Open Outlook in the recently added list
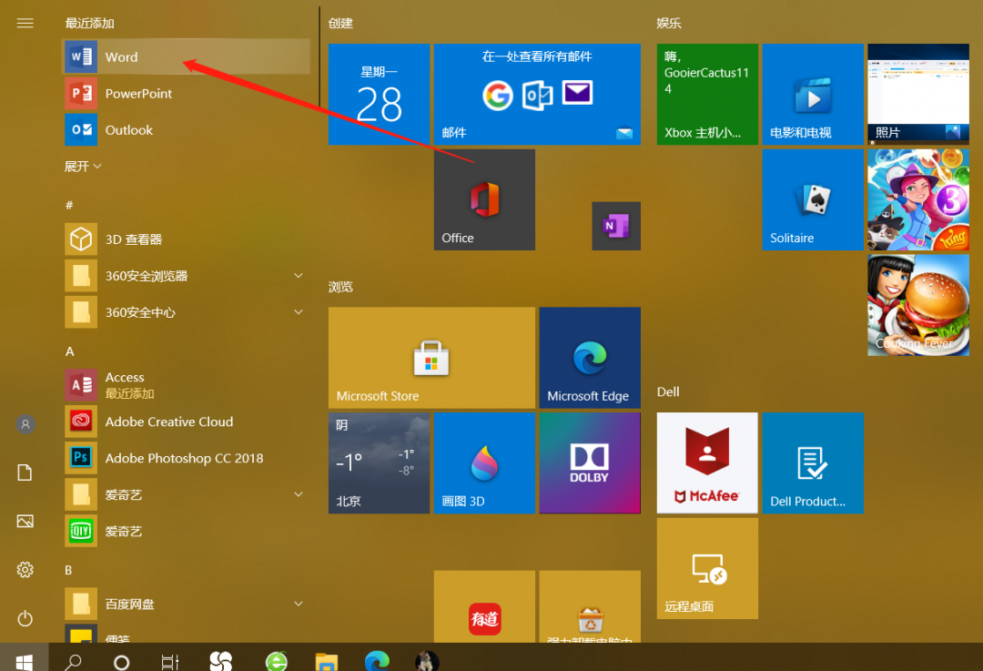This screenshot has height=671, width=983. (187, 130)
